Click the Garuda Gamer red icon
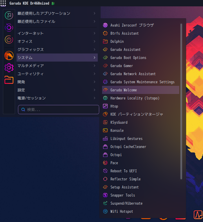The height and width of the screenshot is (222, 203). point(105,66)
